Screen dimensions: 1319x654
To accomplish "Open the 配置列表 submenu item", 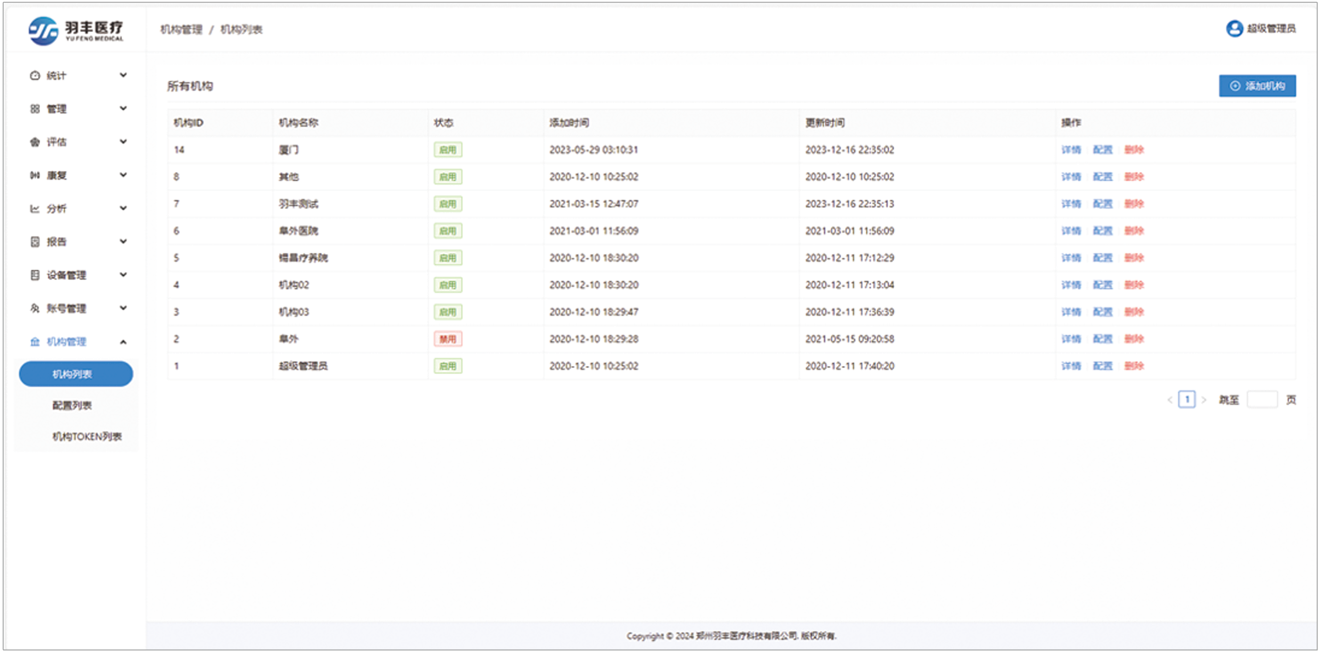I will point(72,406).
